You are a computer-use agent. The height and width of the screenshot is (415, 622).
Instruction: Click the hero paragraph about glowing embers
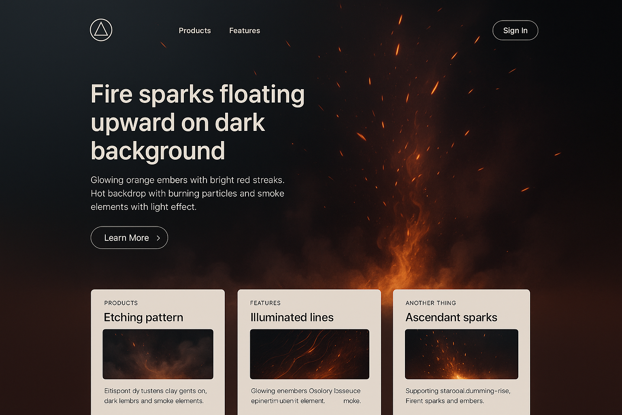[x=187, y=193]
